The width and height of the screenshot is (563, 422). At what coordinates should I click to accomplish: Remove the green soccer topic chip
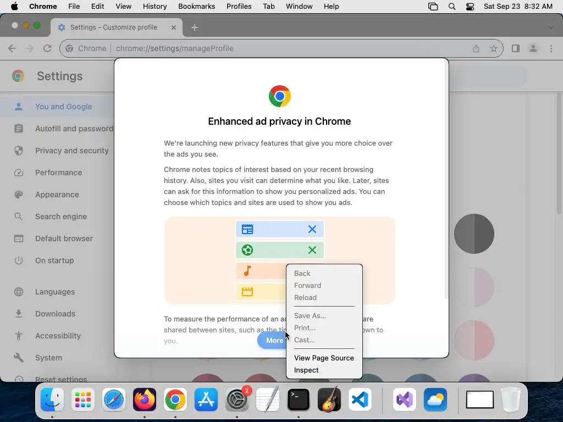pos(312,250)
